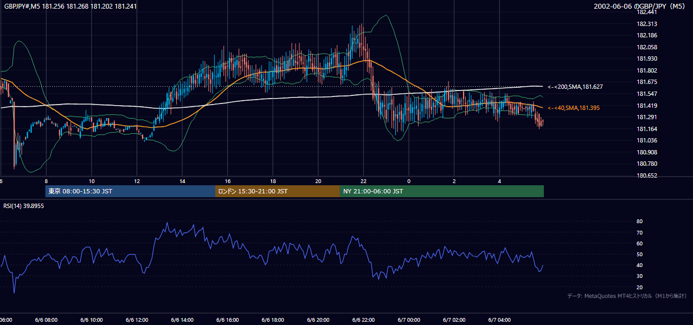This screenshot has width=693, height=325.
Task: Click the RSI scale value 70
Action: pos(639,232)
